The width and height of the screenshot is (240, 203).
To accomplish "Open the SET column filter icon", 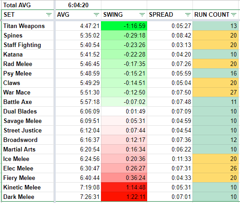I will pos(49,14).
